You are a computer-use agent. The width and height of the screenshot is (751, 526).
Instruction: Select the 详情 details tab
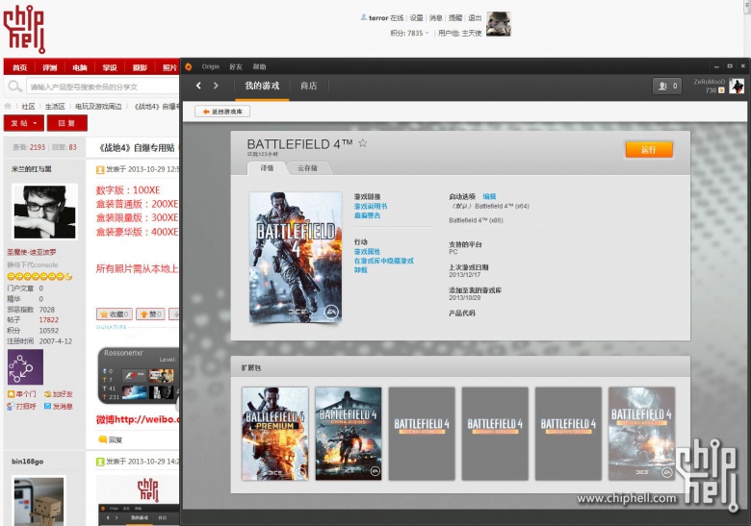pos(267,168)
